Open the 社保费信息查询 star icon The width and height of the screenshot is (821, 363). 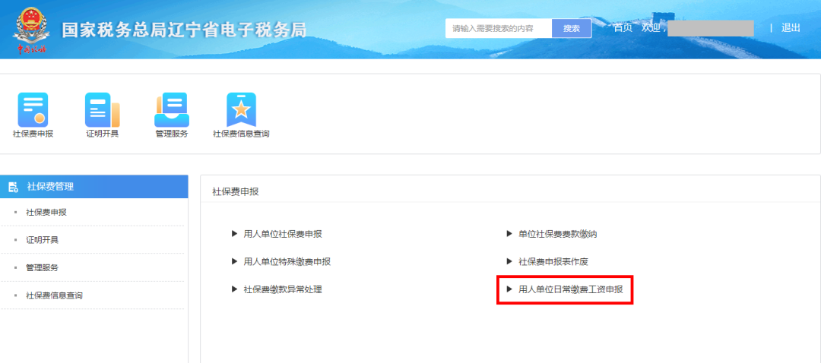[x=241, y=110]
